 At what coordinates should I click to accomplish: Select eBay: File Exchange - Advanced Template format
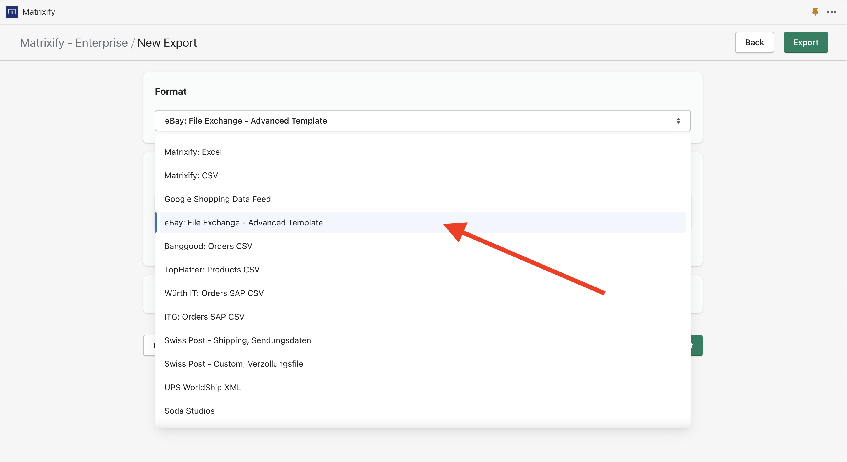tap(243, 222)
